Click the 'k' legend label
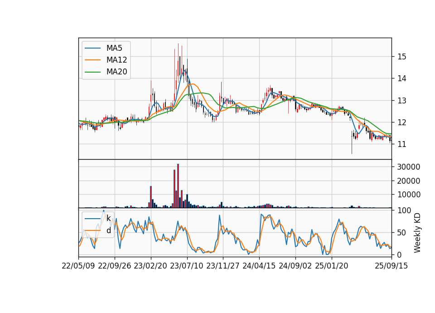Screen dimensions: 435x313 pos(108,219)
